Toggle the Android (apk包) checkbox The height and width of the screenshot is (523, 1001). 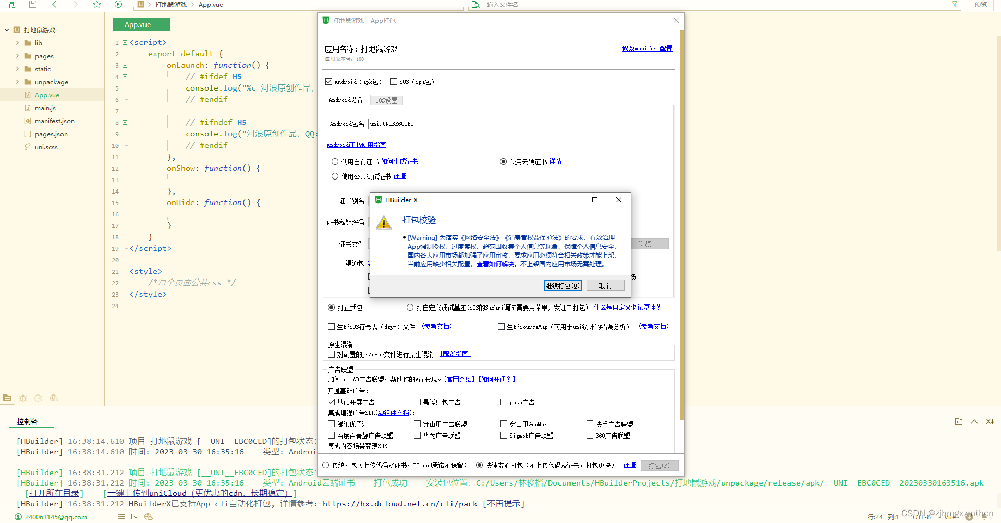tap(328, 82)
